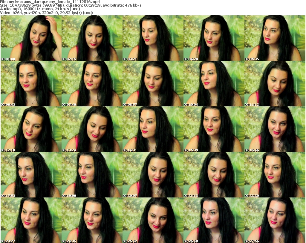Select the thumbnail frame at 00:03:21
Image resolution: width=306 pixels, height=243 pixels.
tap(153, 38)
